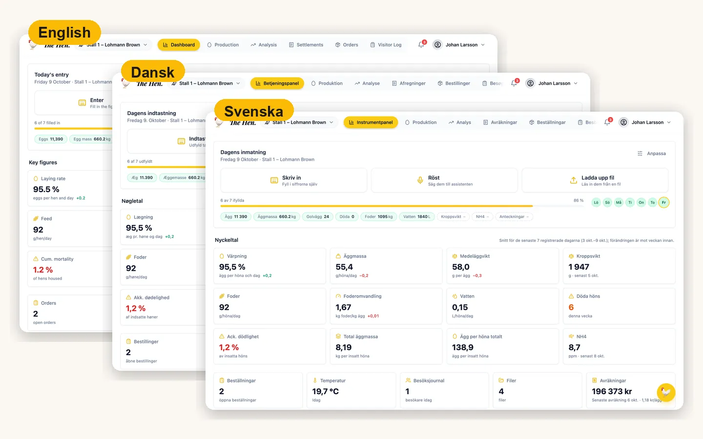Click Anpassa customize button
Image resolution: width=703 pixels, height=439 pixels.
point(652,154)
